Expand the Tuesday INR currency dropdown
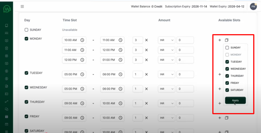 pyautogui.click(x=166, y=74)
